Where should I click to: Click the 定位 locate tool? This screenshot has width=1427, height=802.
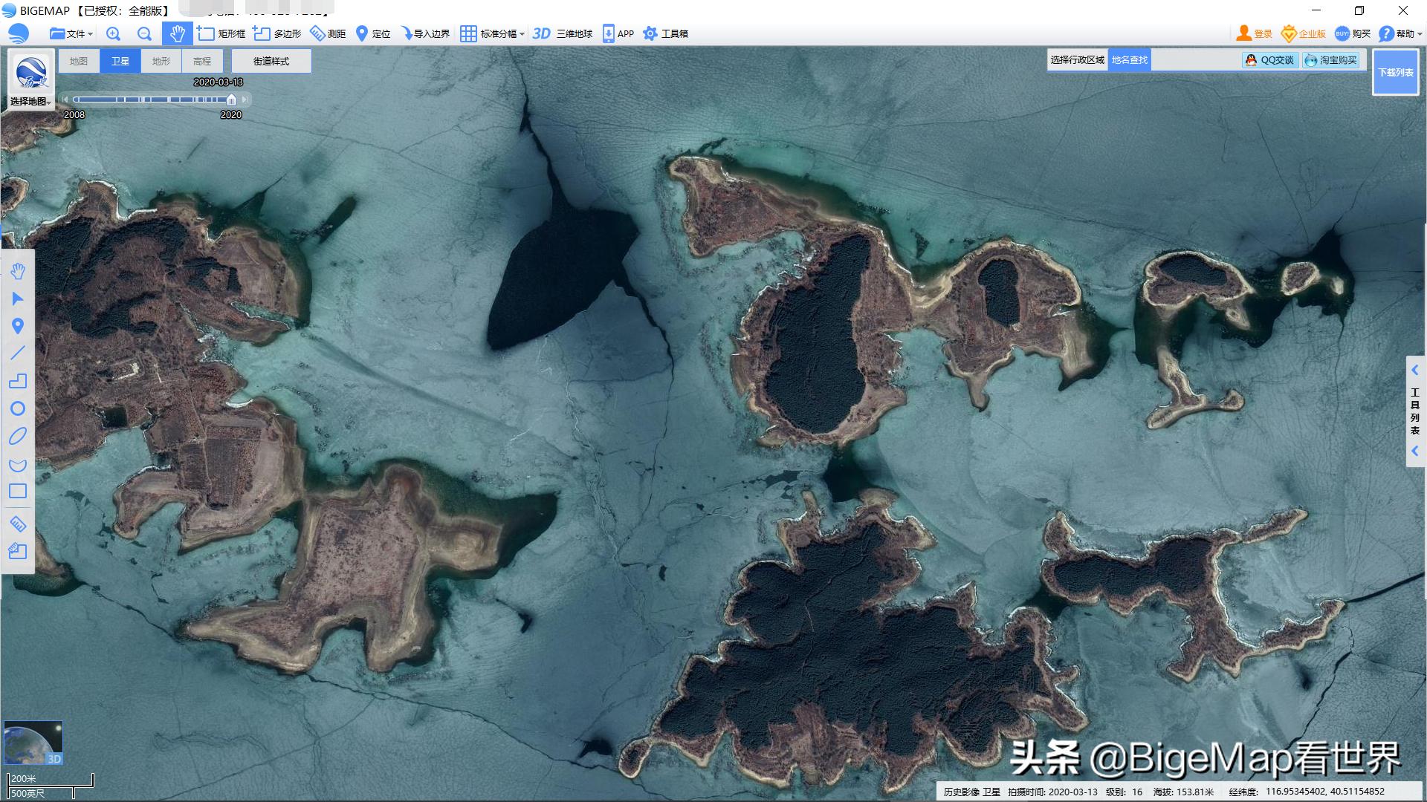373,33
